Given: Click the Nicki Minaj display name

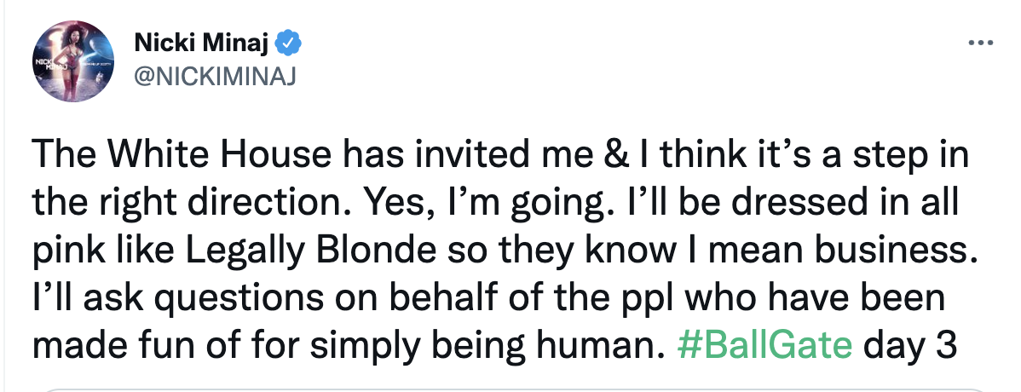Looking at the screenshot, I should click(201, 43).
